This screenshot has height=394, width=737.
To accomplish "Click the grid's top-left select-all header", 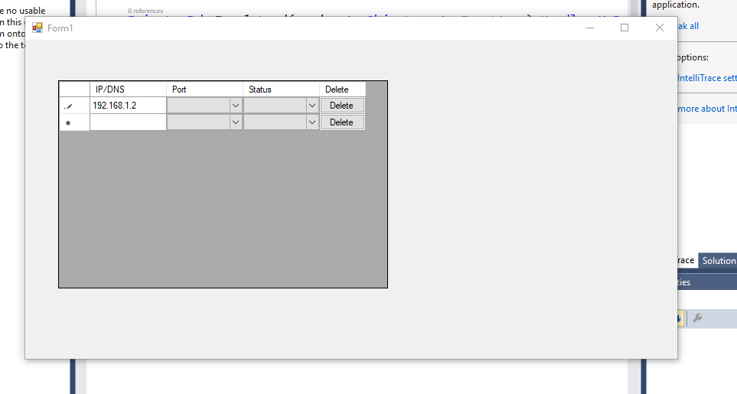I will click(x=74, y=90).
